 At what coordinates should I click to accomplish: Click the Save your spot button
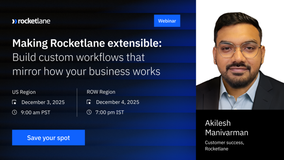point(49,137)
